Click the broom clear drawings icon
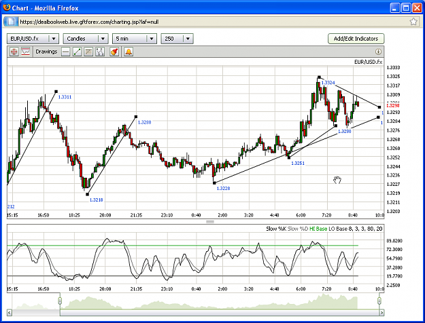 pos(114,52)
